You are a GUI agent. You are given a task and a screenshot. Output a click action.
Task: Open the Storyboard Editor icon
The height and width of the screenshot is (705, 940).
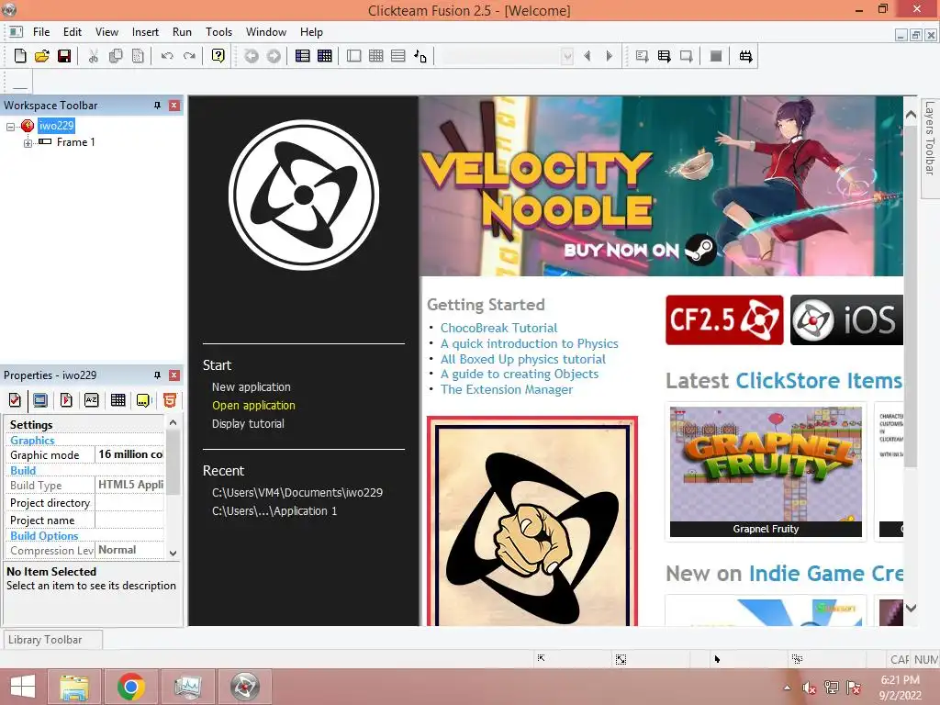pos(303,56)
